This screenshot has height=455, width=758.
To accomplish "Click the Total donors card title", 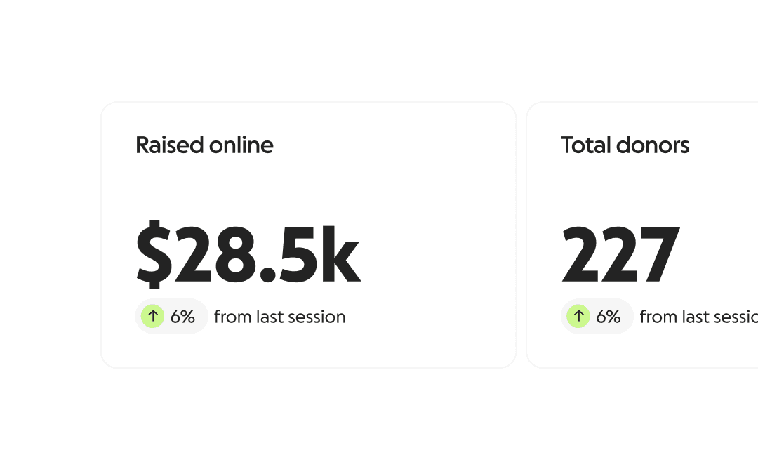I will (x=625, y=145).
